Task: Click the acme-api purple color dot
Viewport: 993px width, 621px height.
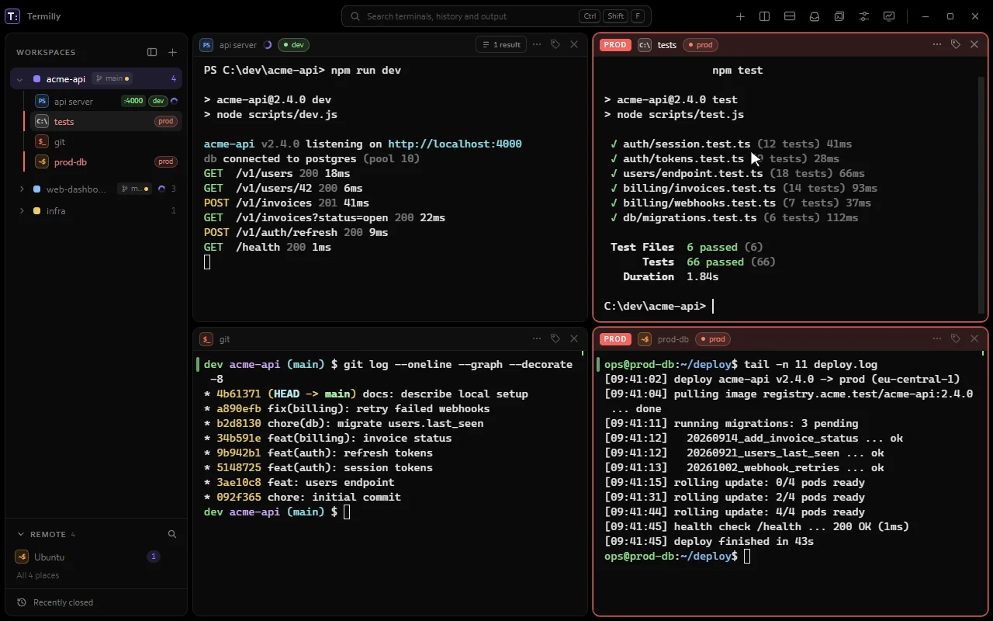Action: click(x=37, y=78)
